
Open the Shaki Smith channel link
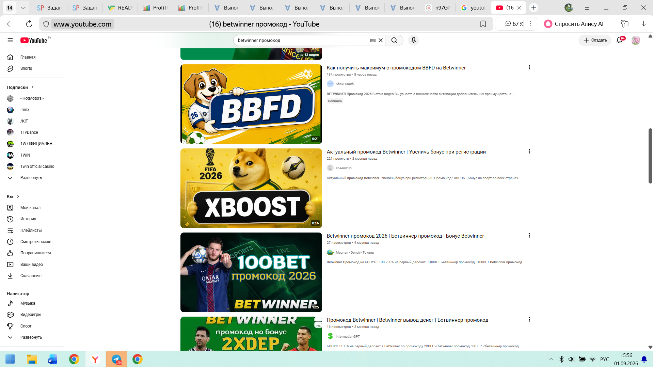pos(345,84)
